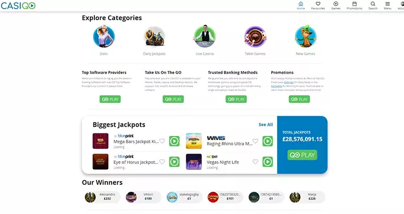The width and height of the screenshot is (404, 214).
Task: Go to Home tab in navigation
Action: point(300,6)
